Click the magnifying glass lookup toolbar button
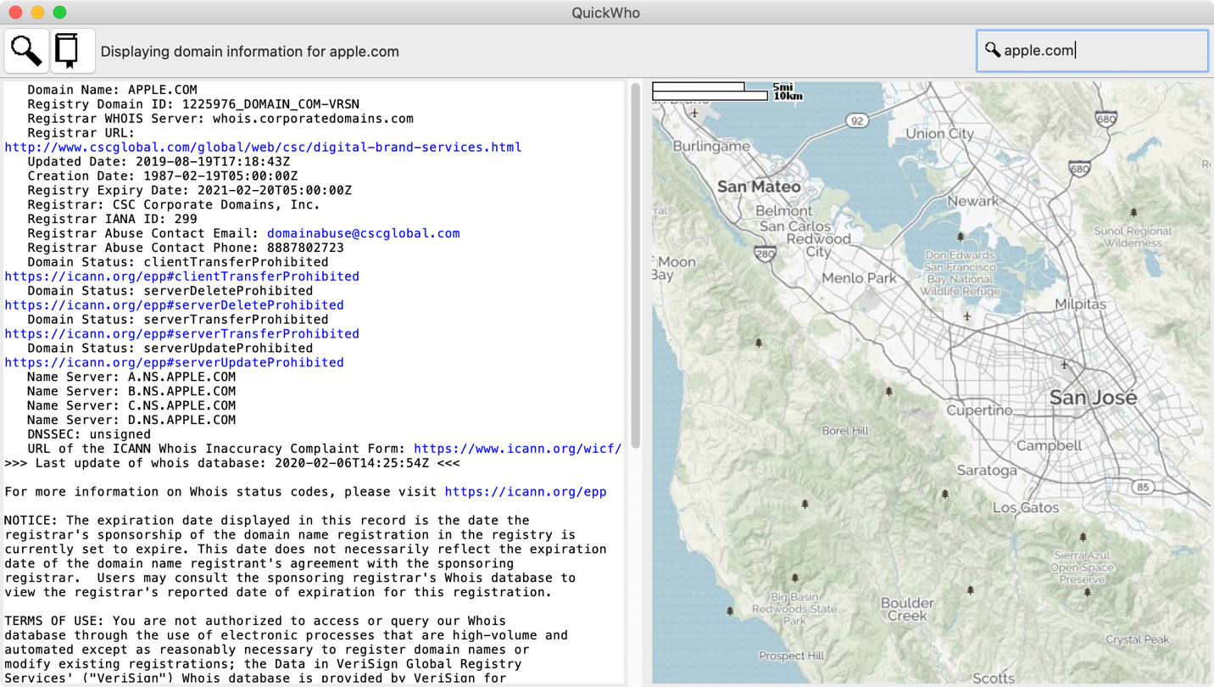Screen dimensions: 1214x687 [26, 51]
